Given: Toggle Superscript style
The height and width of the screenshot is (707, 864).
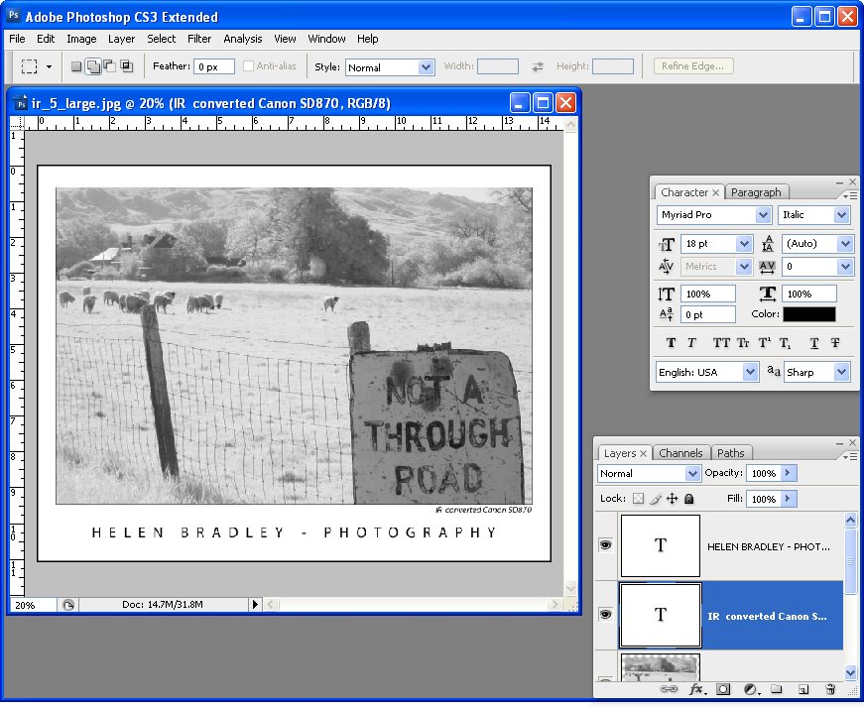Looking at the screenshot, I should click(x=764, y=343).
